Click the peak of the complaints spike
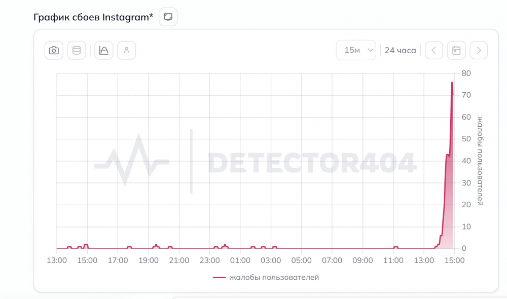This screenshot has width=507, height=299. pos(452,83)
